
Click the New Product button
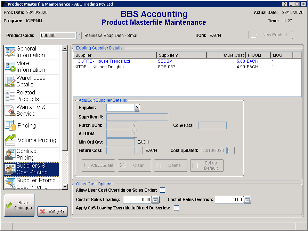[270, 35]
